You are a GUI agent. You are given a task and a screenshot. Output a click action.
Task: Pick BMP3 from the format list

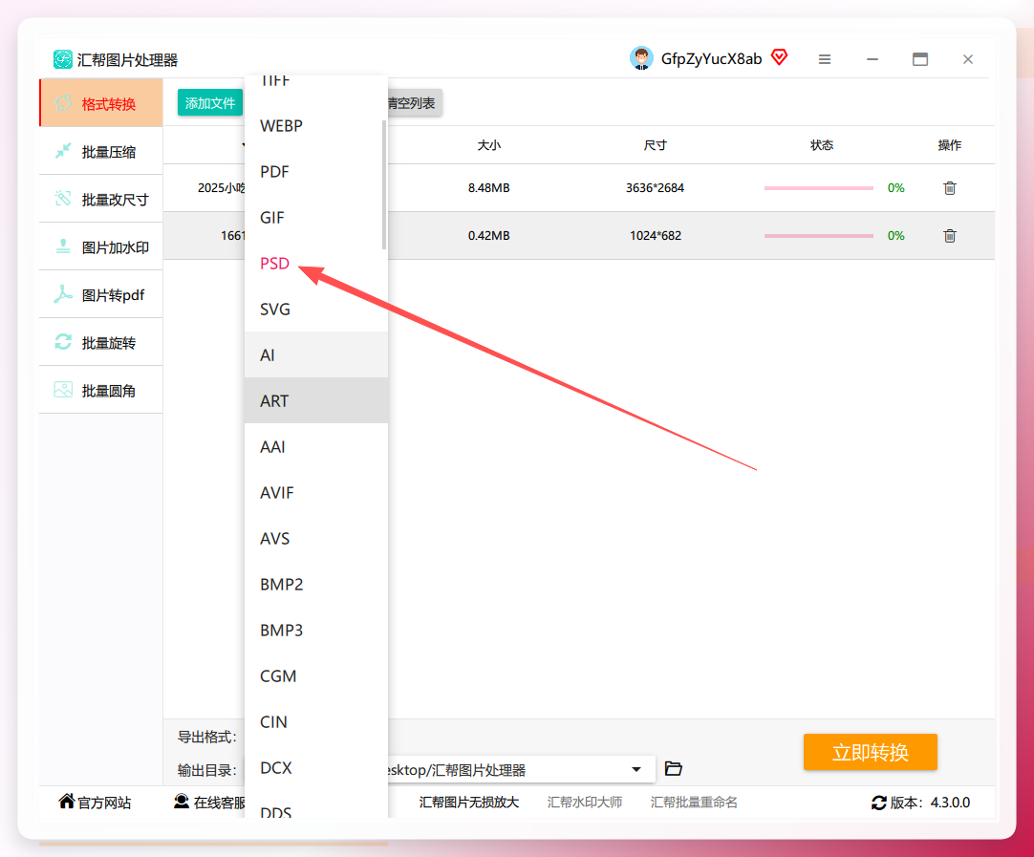[x=316, y=630]
